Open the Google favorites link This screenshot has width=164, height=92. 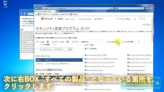pyautogui.click(x=55, y=14)
